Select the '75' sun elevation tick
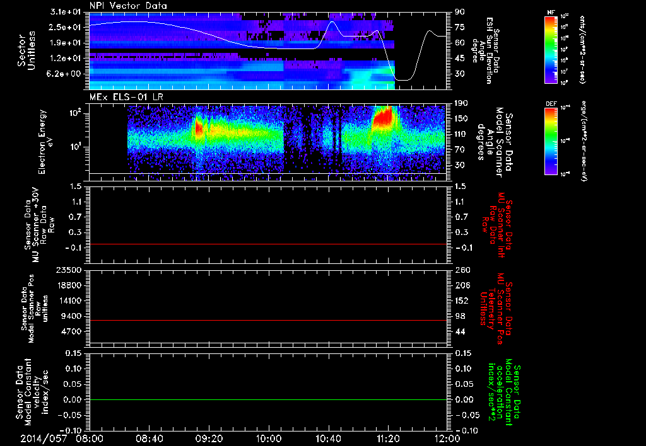The image size is (646, 446). click(x=459, y=27)
